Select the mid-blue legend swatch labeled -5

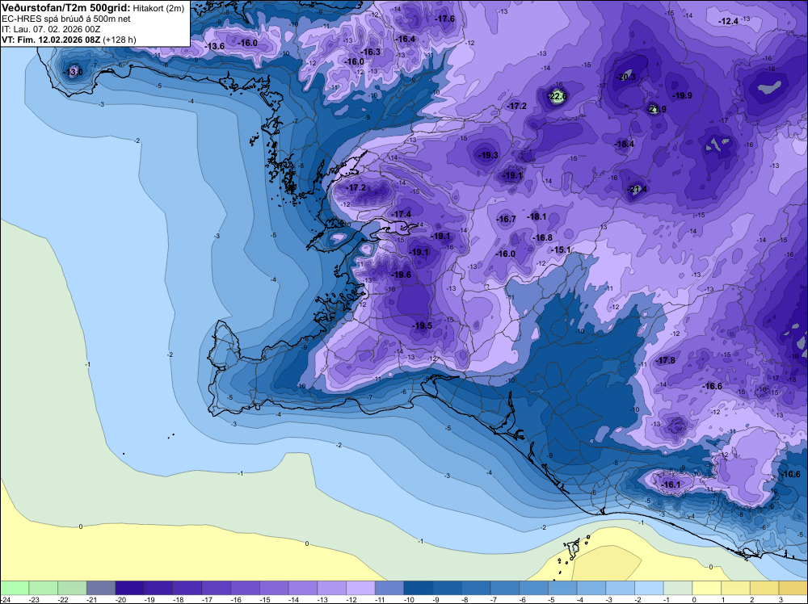click(x=562, y=588)
